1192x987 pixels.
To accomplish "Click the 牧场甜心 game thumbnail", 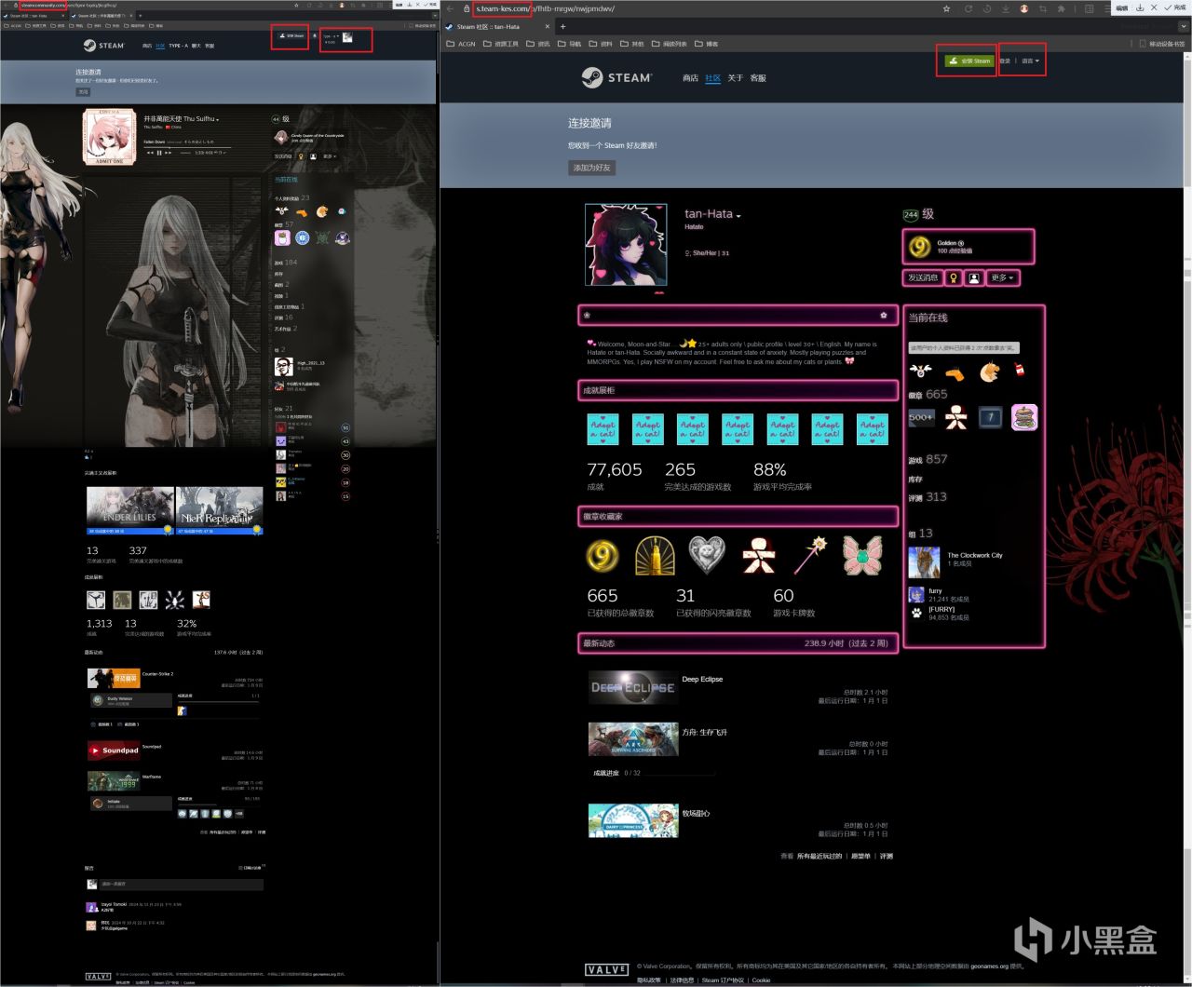I will pyautogui.click(x=632, y=820).
